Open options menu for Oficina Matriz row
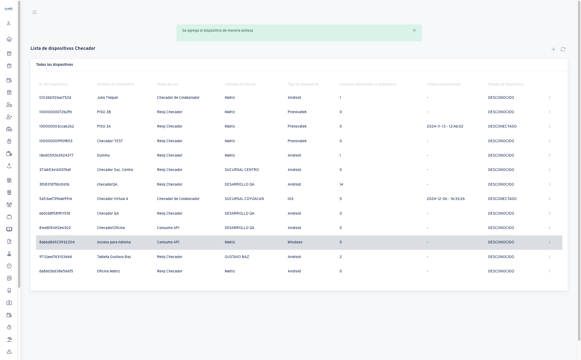 pyautogui.click(x=550, y=271)
